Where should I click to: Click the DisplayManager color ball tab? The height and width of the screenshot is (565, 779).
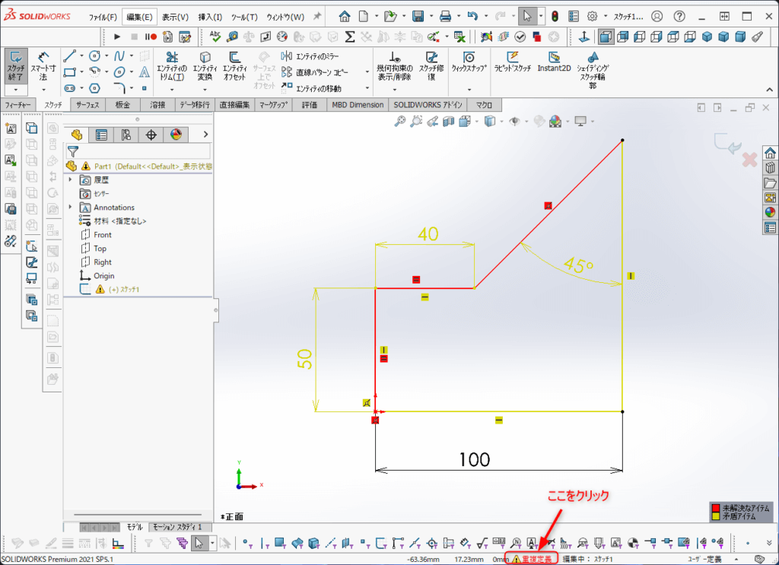coord(176,135)
